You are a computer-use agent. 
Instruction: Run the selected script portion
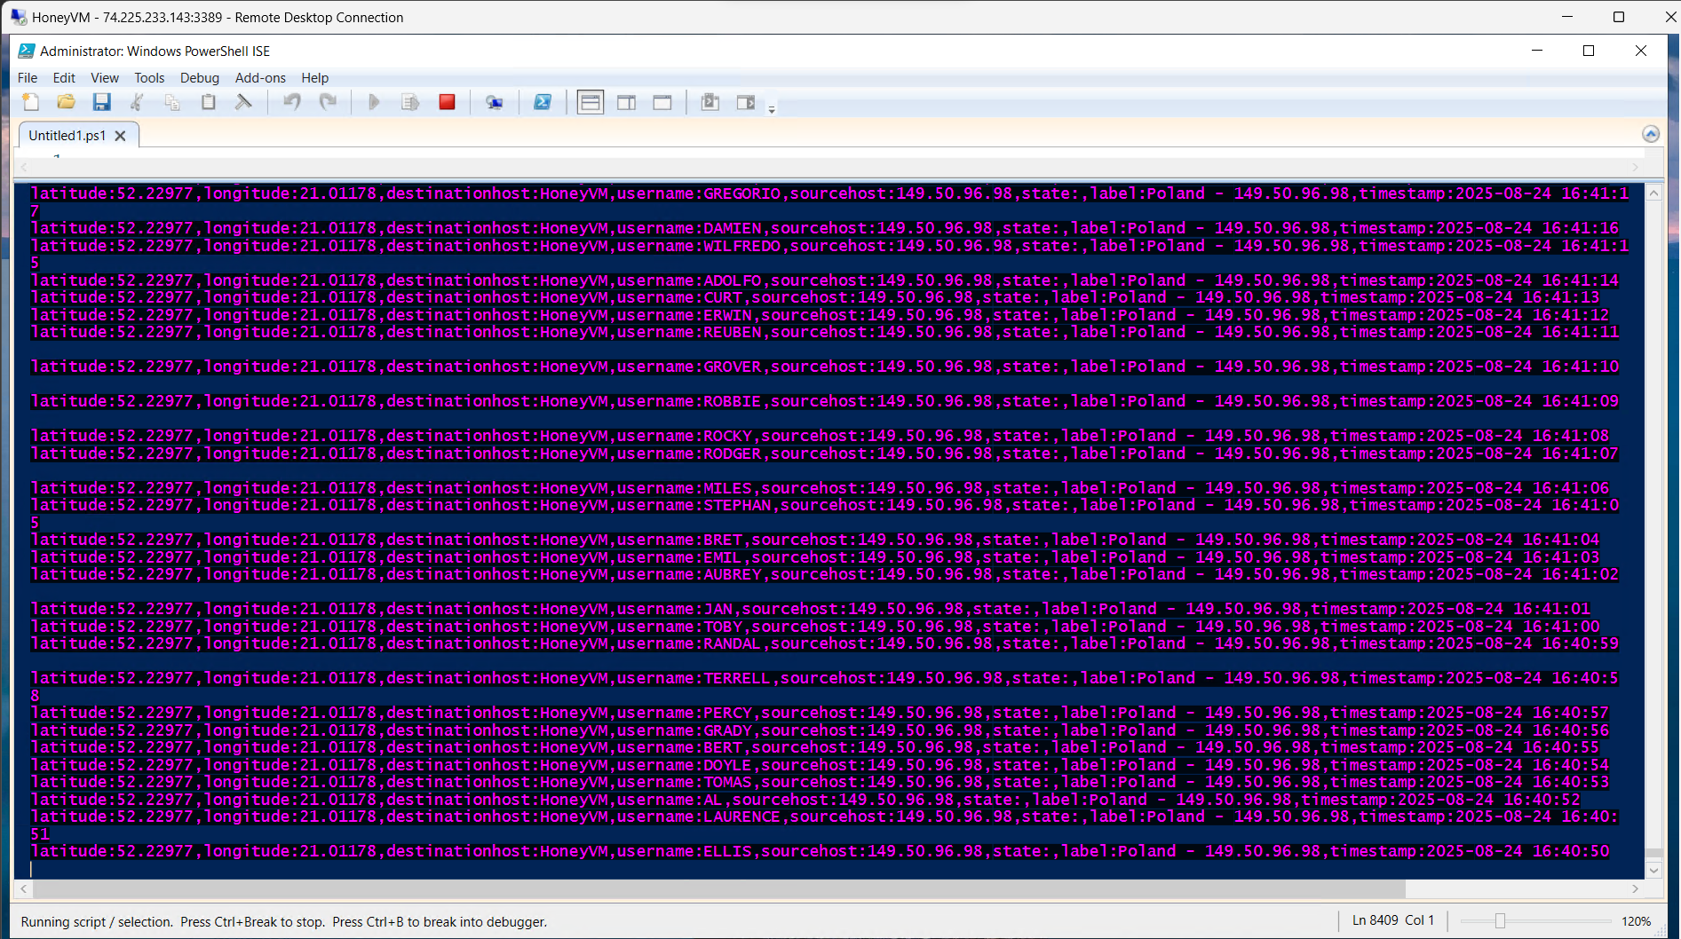(x=409, y=102)
